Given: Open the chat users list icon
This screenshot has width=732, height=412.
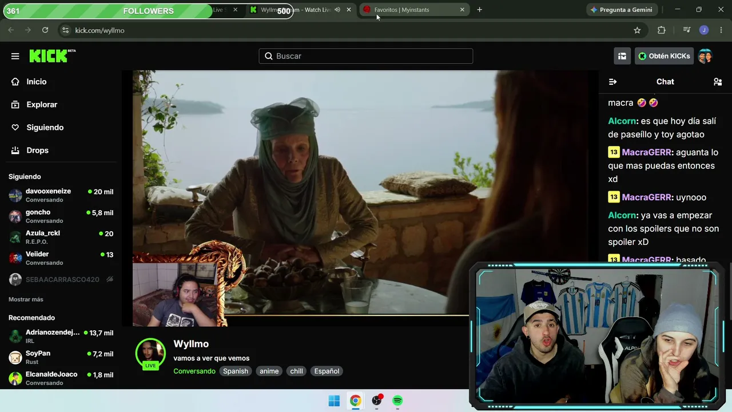Looking at the screenshot, I should [718, 82].
